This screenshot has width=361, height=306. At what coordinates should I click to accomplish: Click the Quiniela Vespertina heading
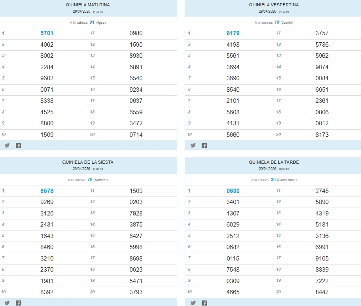pyautogui.click(x=274, y=5)
